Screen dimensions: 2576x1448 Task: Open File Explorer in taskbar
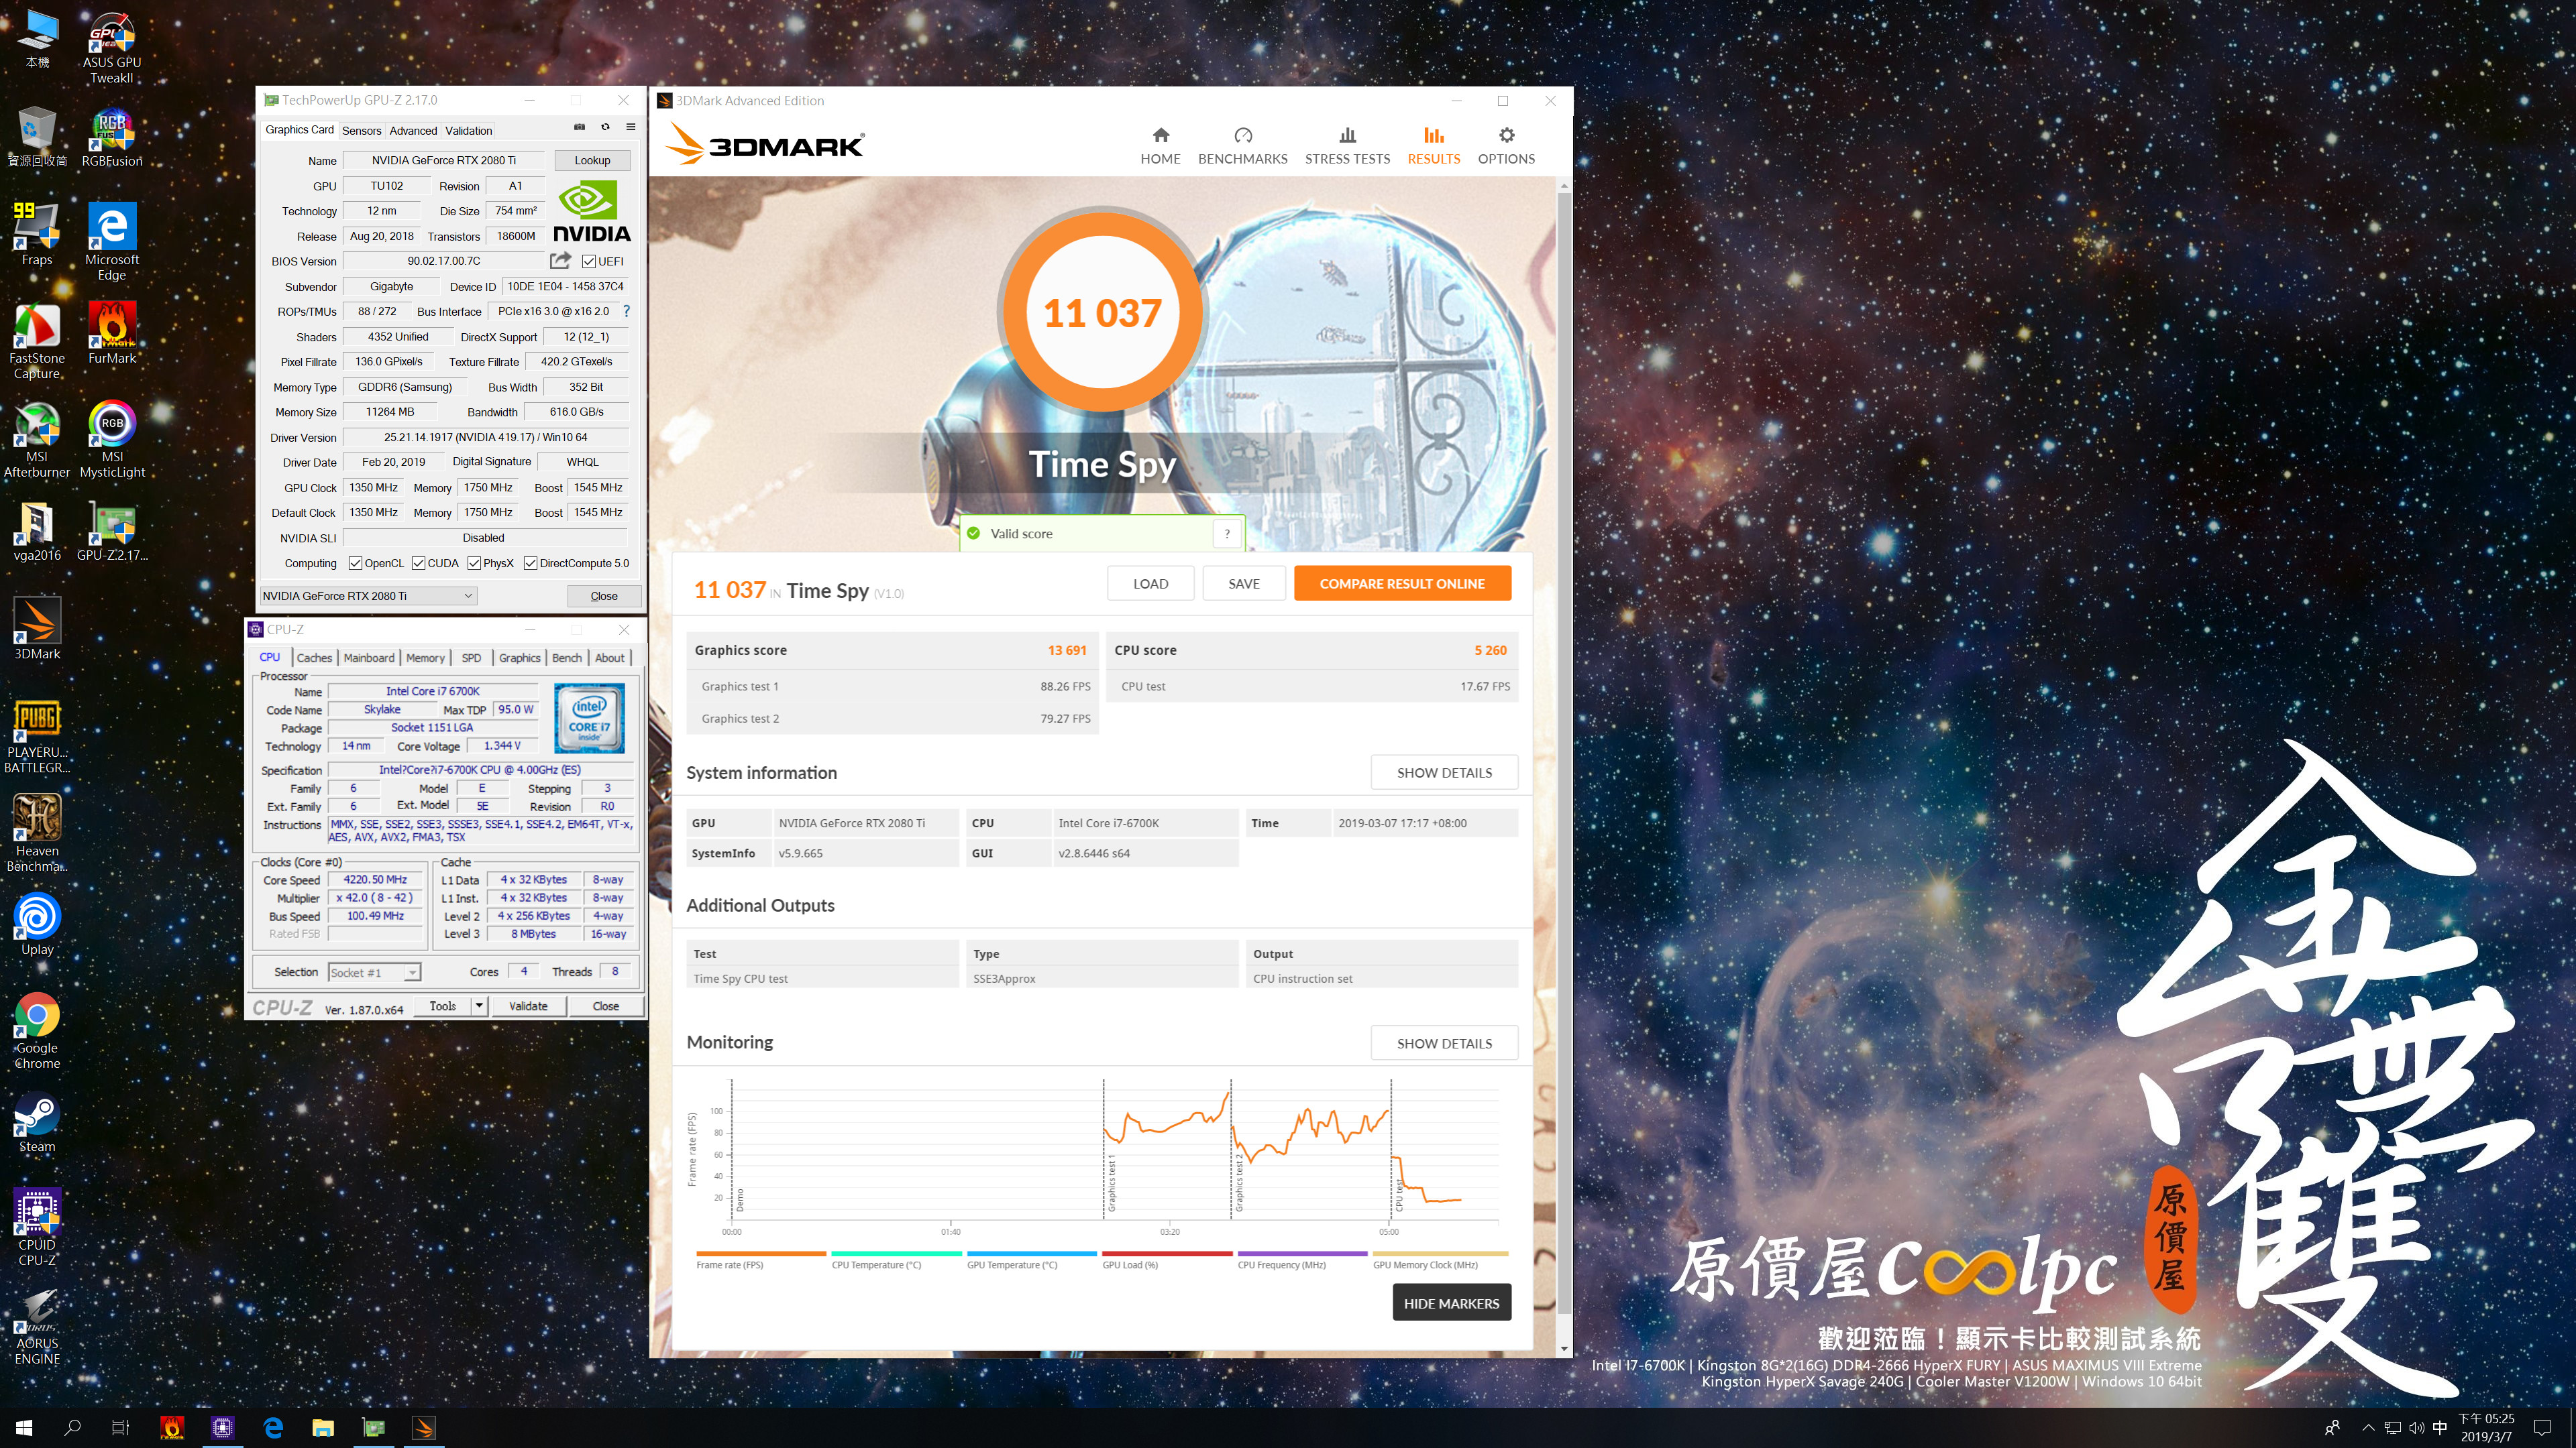(x=322, y=1428)
